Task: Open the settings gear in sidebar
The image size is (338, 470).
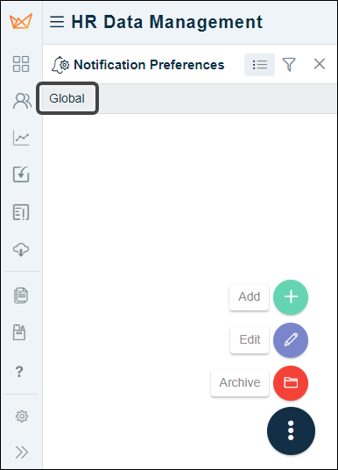Action: [22, 417]
